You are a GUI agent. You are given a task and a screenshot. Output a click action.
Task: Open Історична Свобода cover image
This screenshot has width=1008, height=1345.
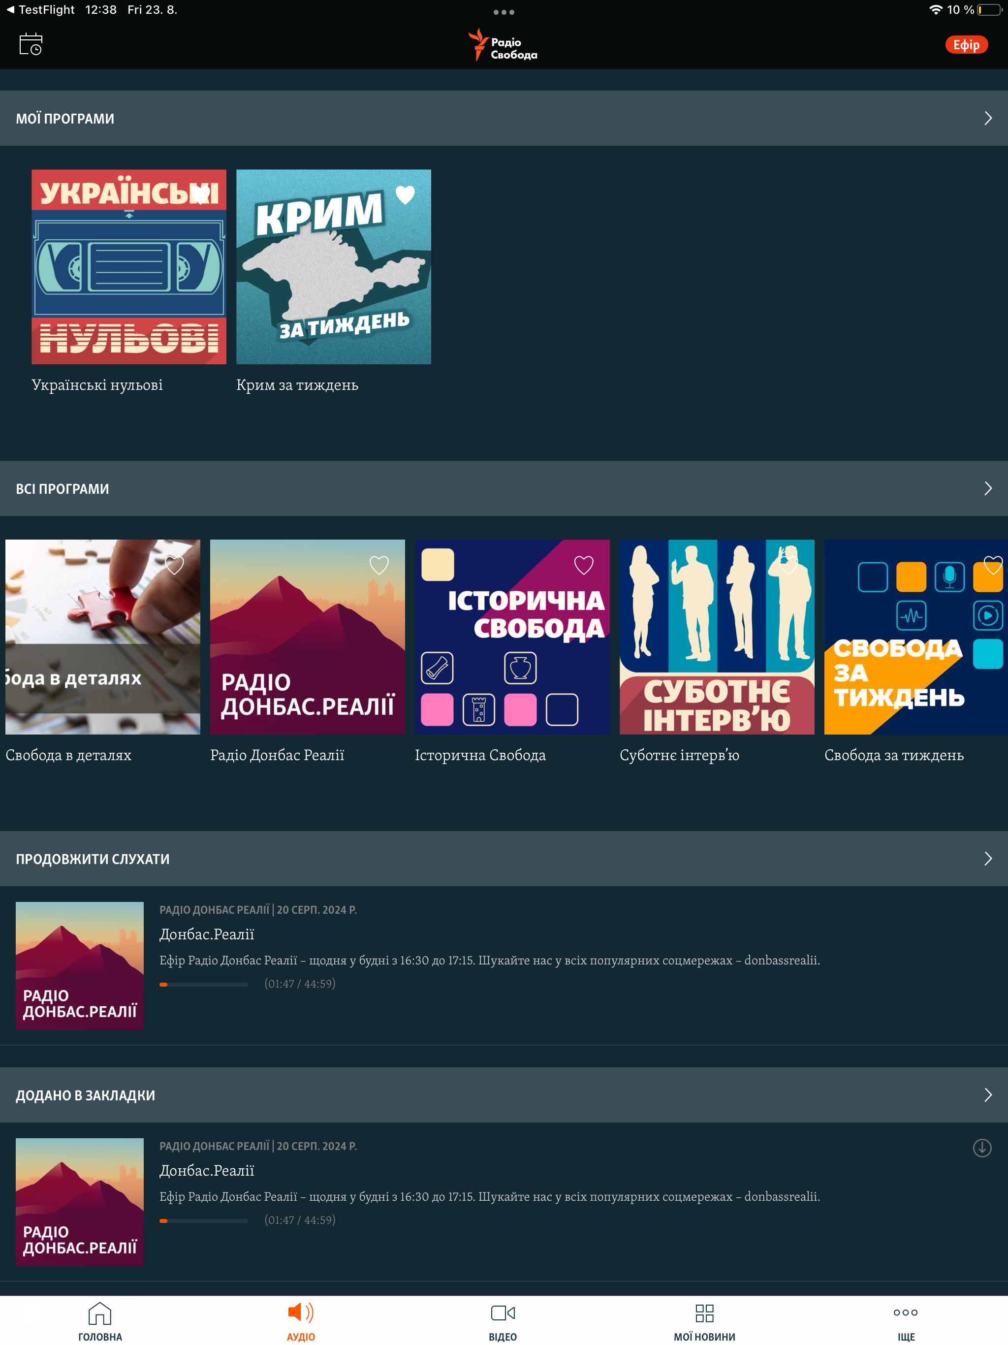(x=512, y=637)
